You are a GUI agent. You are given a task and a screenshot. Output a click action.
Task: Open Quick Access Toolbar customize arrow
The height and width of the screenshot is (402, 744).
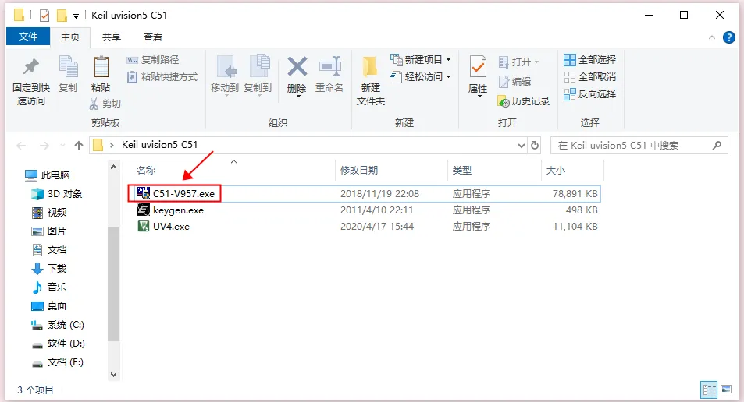pyautogui.click(x=76, y=16)
